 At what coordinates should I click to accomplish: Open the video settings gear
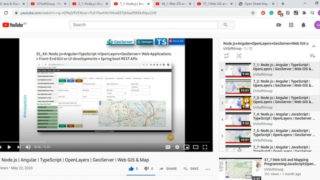coord(177,147)
